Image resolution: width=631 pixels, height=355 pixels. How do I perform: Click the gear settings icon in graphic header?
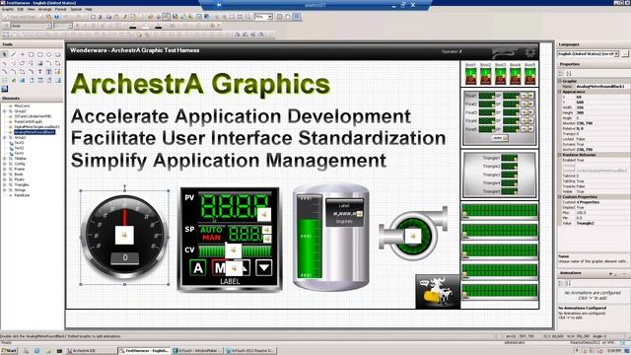[x=530, y=52]
